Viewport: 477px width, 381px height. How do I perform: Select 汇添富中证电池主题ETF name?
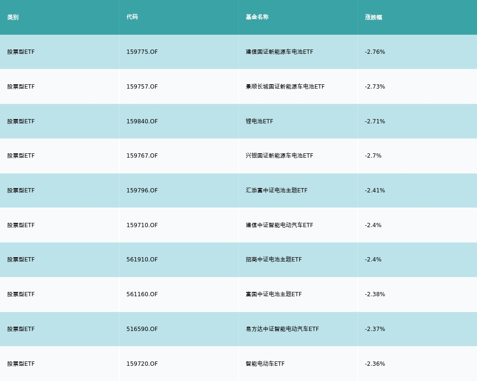point(276,190)
